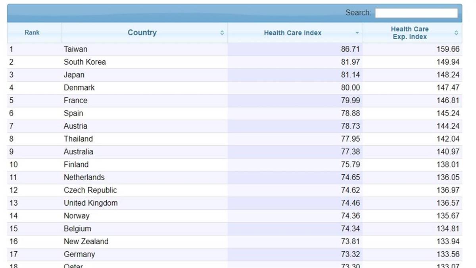
Task: Click the Health Care Index header text
Action: click(x=293, y=33)
